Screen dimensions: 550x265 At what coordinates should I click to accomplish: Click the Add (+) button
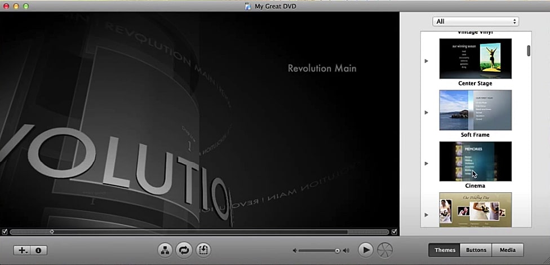(23, 250)
